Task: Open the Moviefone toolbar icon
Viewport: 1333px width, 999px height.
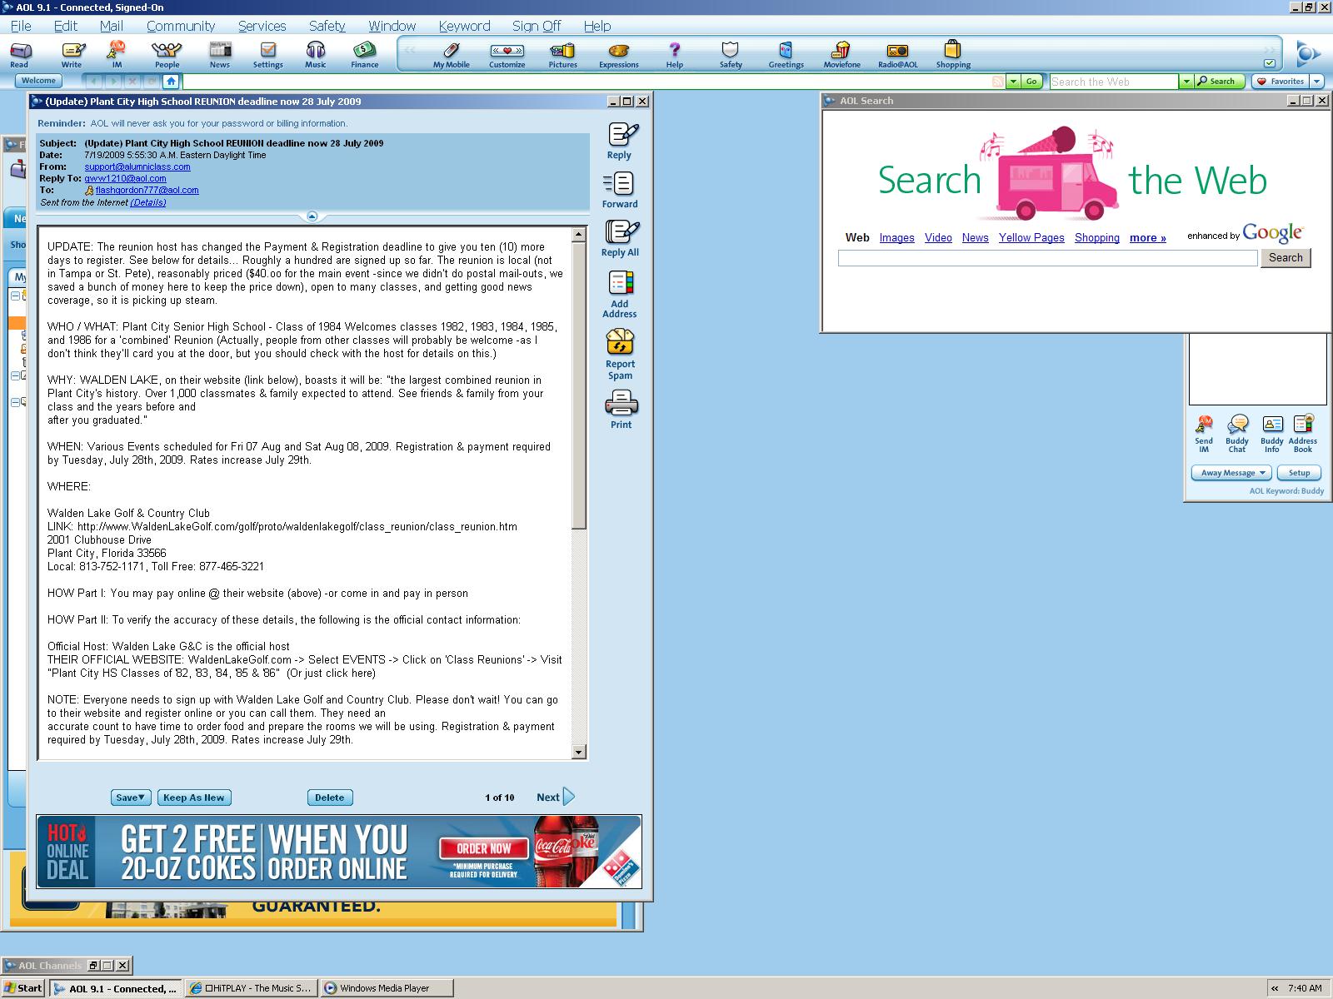Action: [x=842, y=55]
